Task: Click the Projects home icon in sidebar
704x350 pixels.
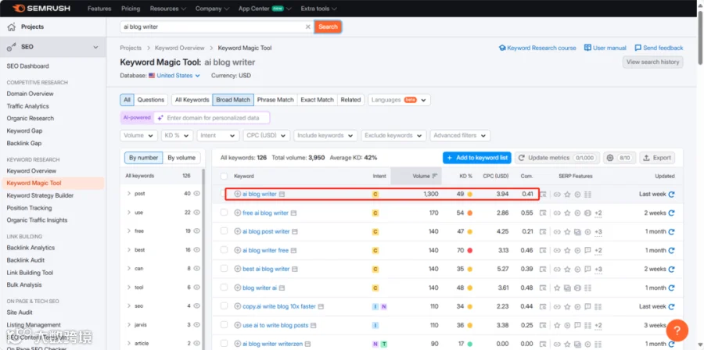Action: (x=12, y=27)
